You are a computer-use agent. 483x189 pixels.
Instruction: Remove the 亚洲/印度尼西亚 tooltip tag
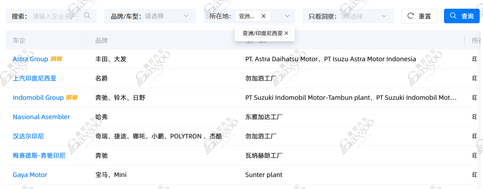click(286, 33)
